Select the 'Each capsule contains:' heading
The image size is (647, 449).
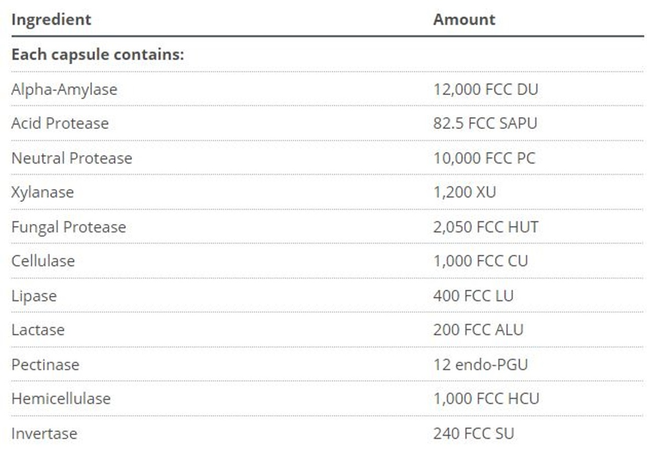[97, 55]
